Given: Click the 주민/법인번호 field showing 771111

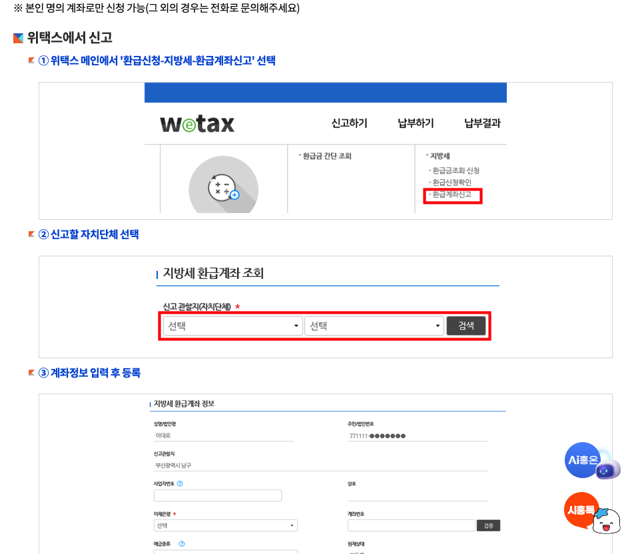Looking at the screenshot, I should coord(418,435).
